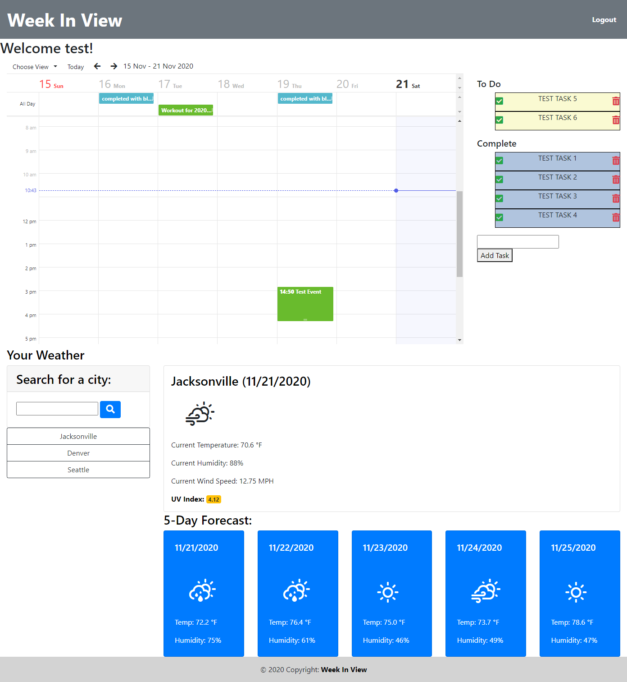627x682 pixels.
Task: Select 16 Mon day header
Action: click(x=112, y=84)
